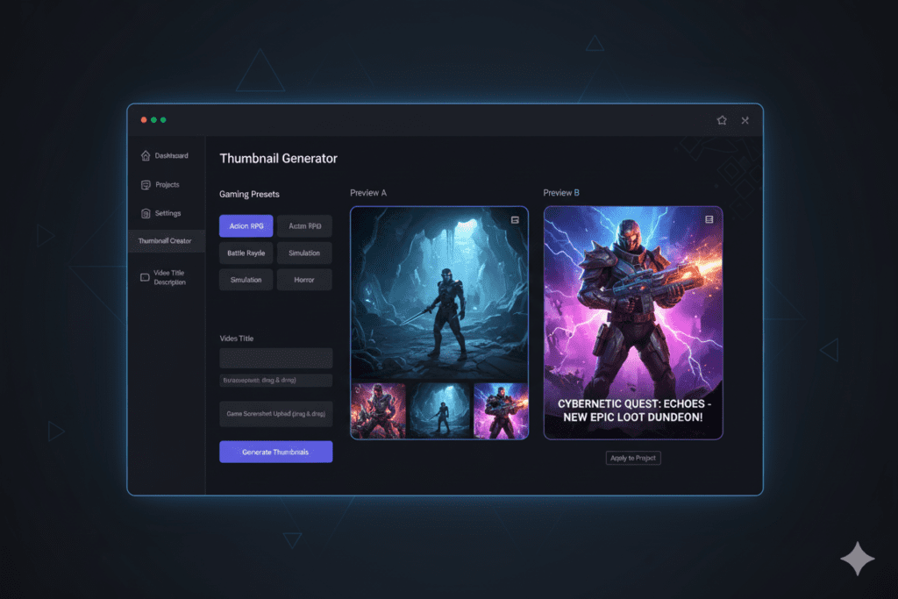Click the Video Title Description sidebar icon

tap(146, 275)
